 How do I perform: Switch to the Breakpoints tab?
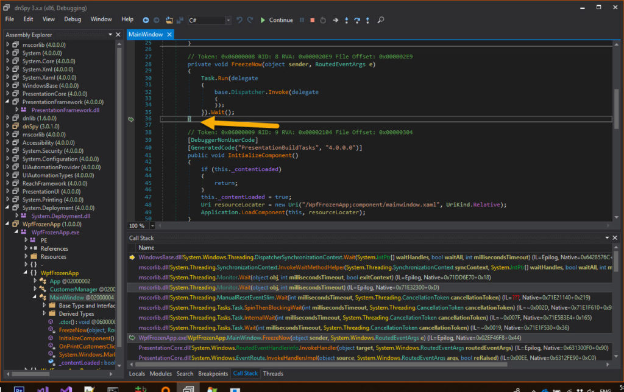[213, 374]
